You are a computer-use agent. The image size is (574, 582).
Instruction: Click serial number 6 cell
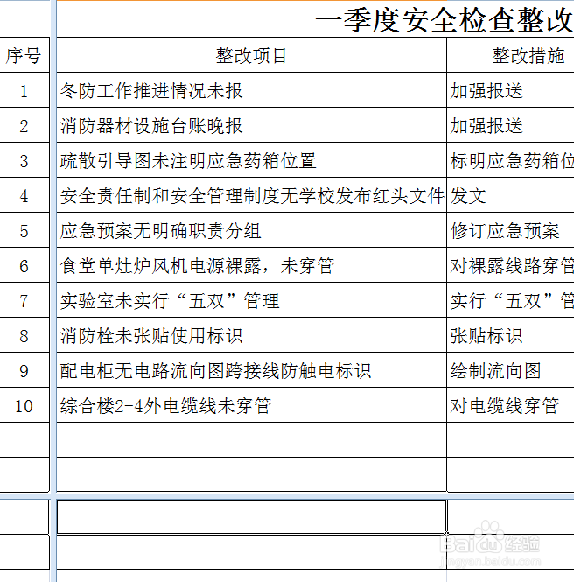coord(24,265)
